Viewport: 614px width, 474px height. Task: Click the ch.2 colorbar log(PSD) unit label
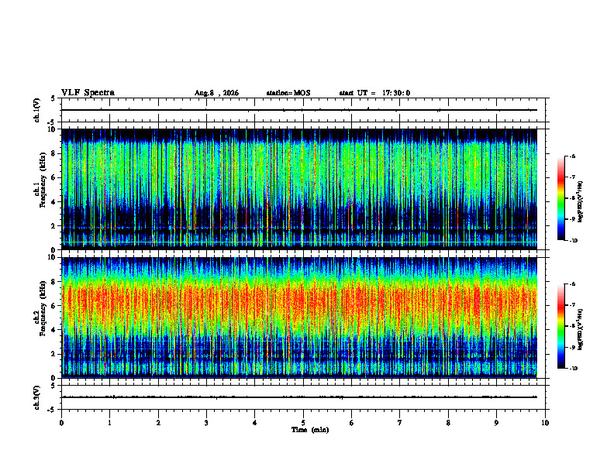coord(581,329)
